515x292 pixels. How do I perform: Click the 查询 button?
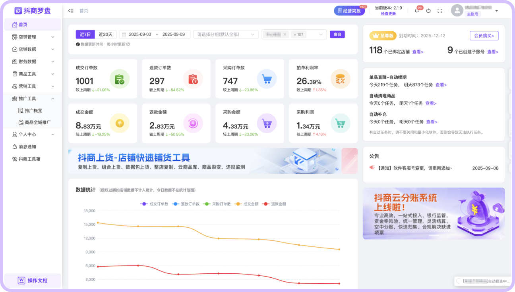[x=337, y=35]
